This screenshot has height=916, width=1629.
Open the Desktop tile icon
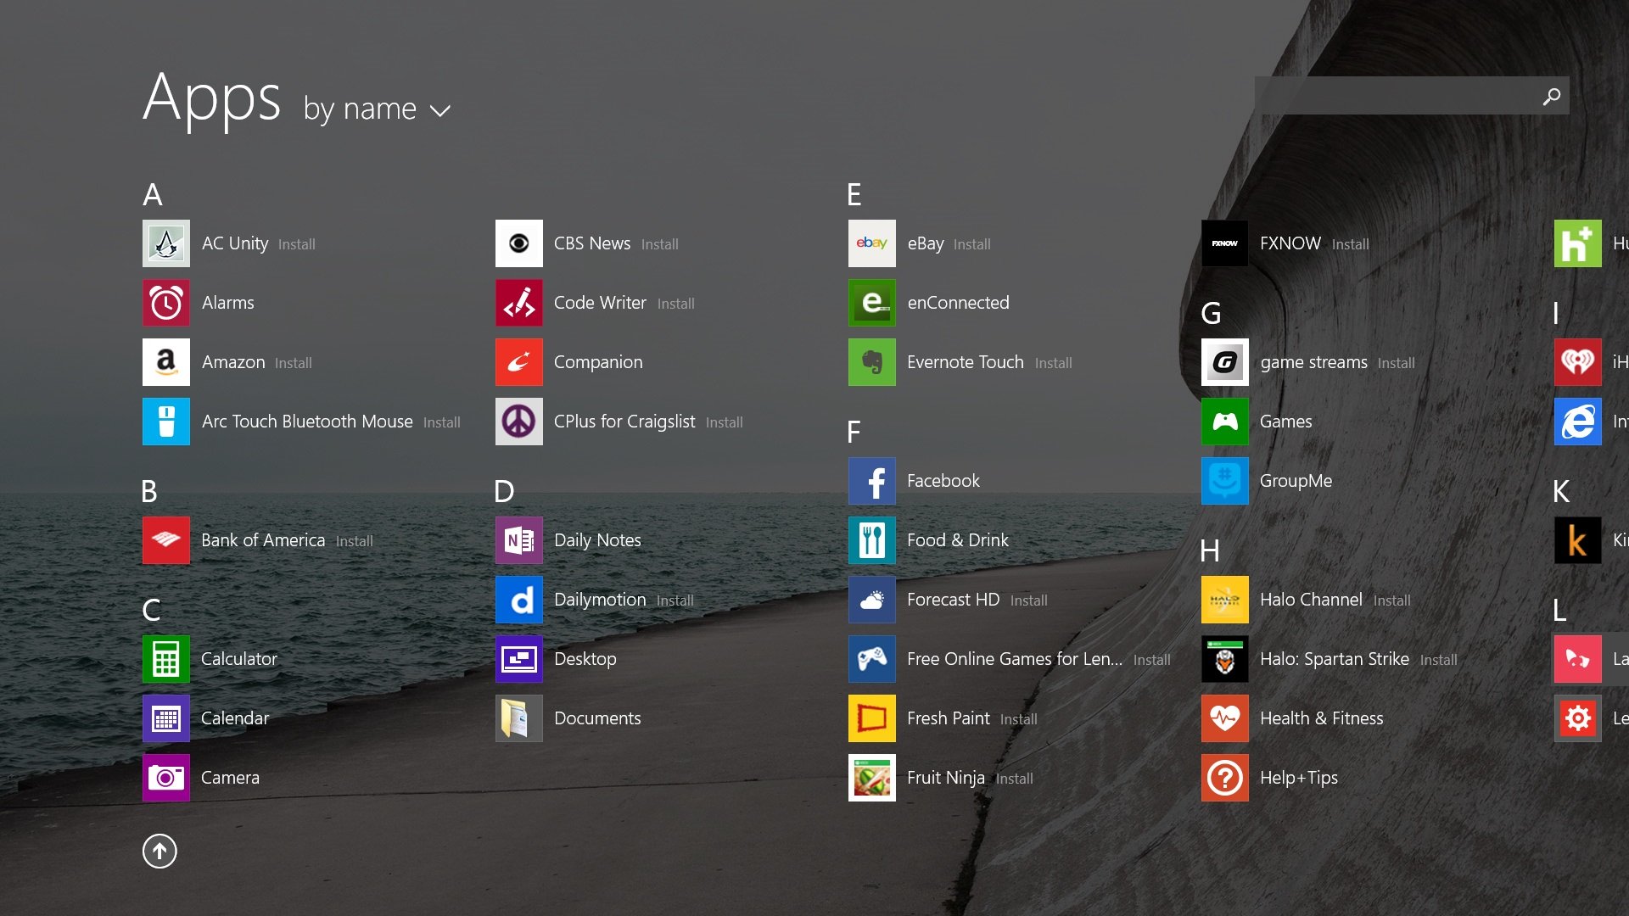519,659
